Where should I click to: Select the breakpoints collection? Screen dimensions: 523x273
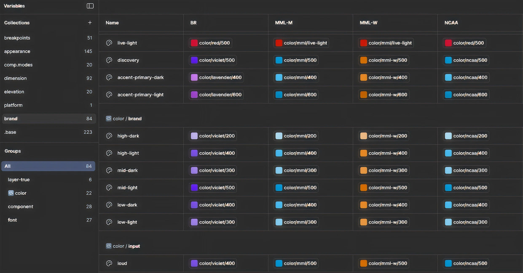point(17,38)
